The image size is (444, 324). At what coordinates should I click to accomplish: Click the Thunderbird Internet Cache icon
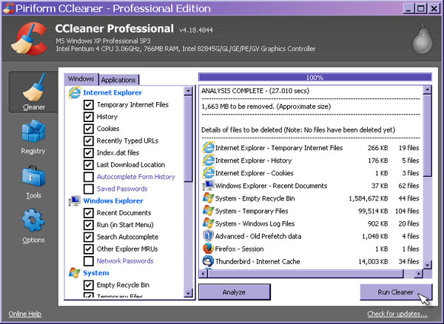(x=209, y=261)
